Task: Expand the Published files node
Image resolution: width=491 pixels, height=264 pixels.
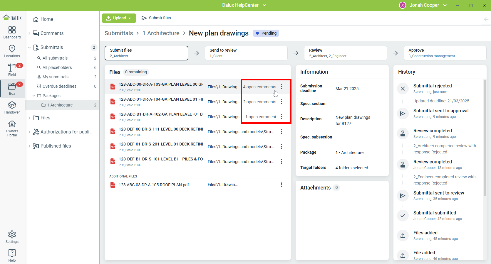Action: [x=29, y=146]
